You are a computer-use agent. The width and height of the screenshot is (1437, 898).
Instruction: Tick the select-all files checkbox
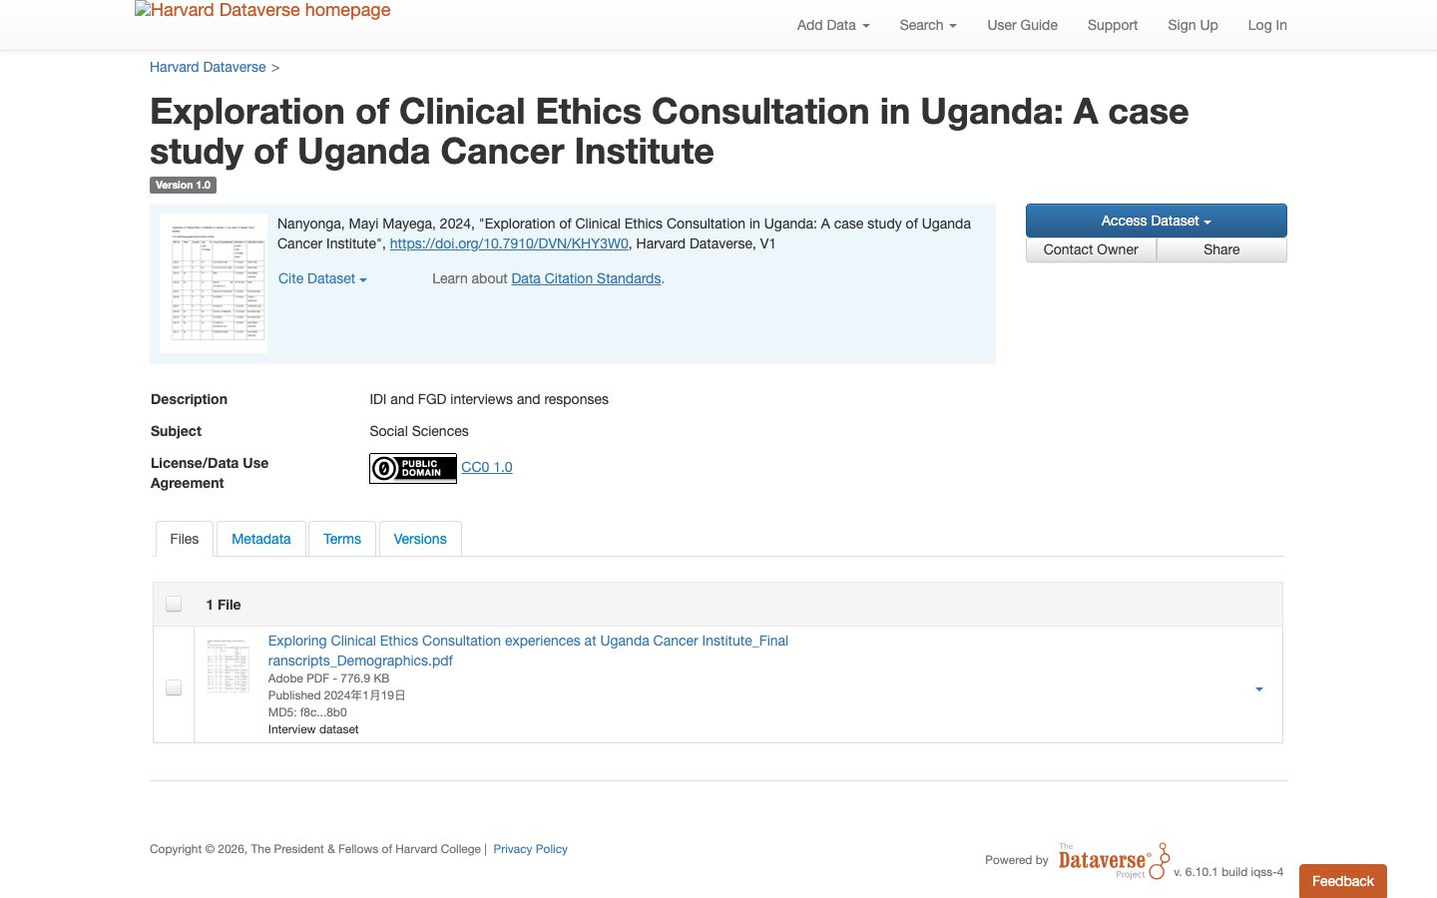[x=174, y=604]
